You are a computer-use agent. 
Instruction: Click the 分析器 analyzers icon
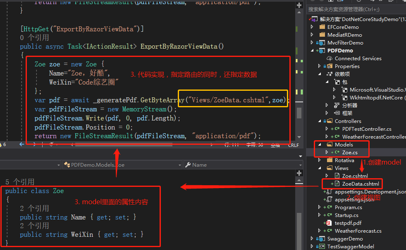[x=337, y=105]
